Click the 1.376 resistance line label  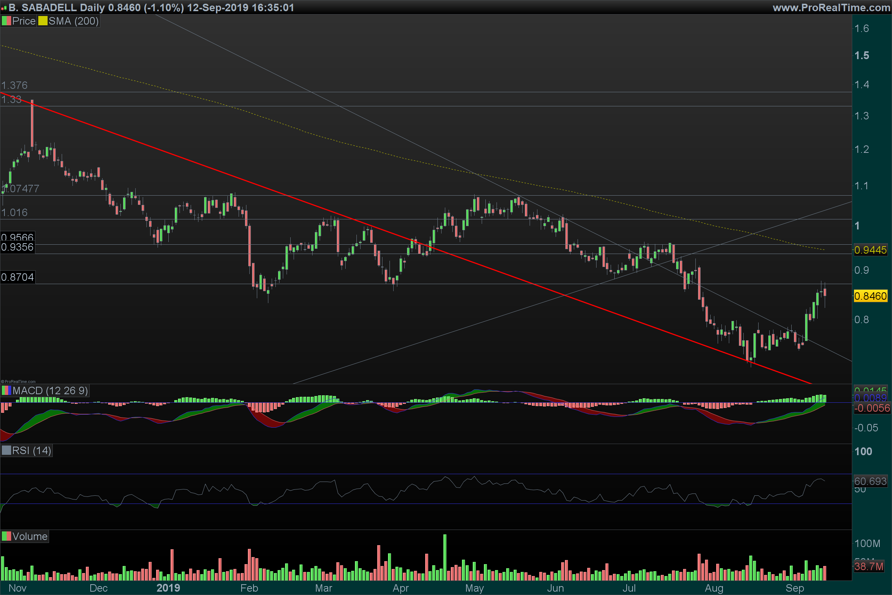pyautogui.click(x=14, y=86)
